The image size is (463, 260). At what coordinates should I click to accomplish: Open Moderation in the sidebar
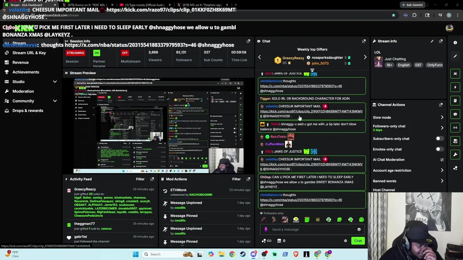pyautogui.click(x=23, y=91)
